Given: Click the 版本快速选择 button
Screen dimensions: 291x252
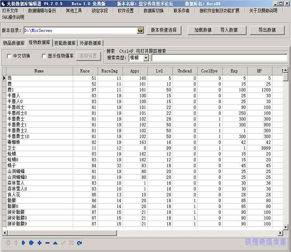Looking at the screenshot, I should [x=164, y=30].
